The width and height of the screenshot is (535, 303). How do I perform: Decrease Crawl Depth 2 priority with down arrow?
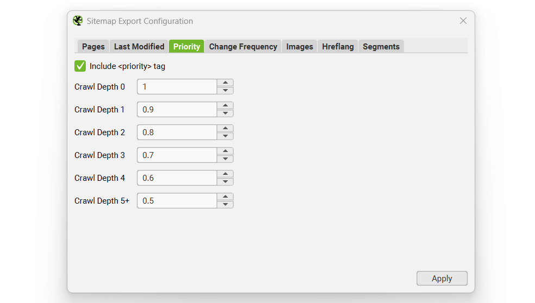pyautogui.click(x=225, y=136)
